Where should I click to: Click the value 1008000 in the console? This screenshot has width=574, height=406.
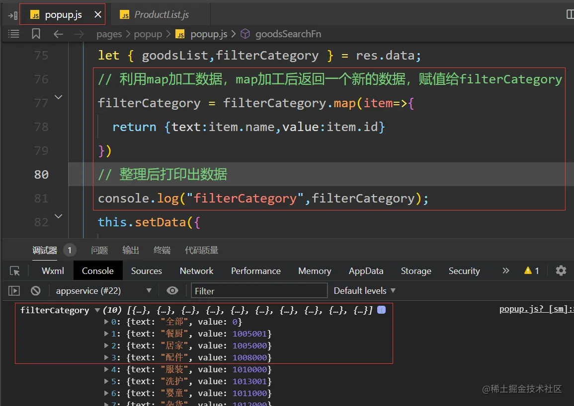click(x=249, y=358)
